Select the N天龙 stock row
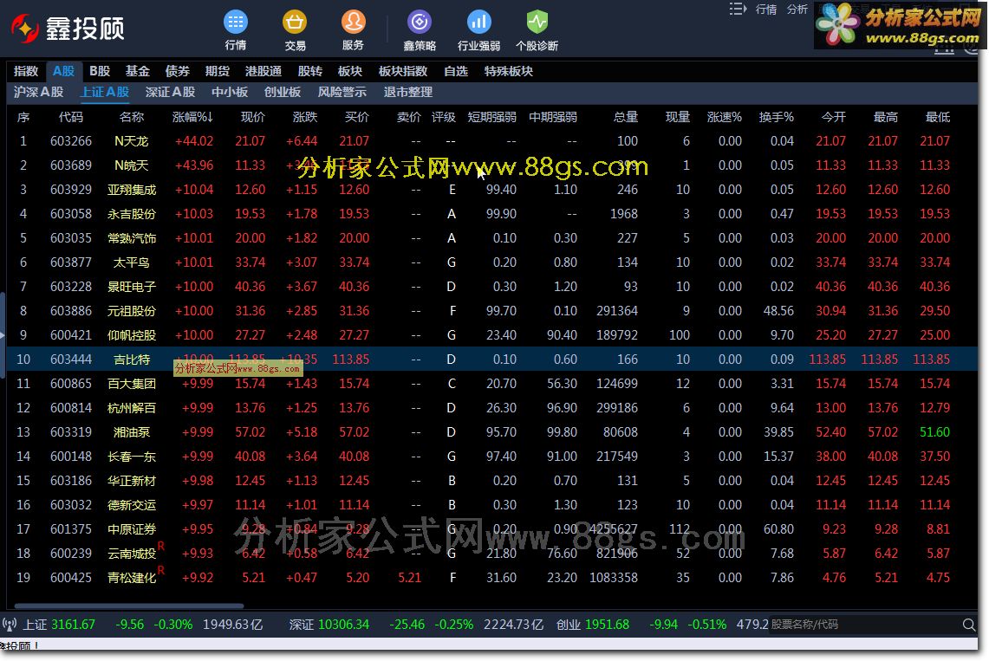989x661 pixels. (x=492, y=141)
